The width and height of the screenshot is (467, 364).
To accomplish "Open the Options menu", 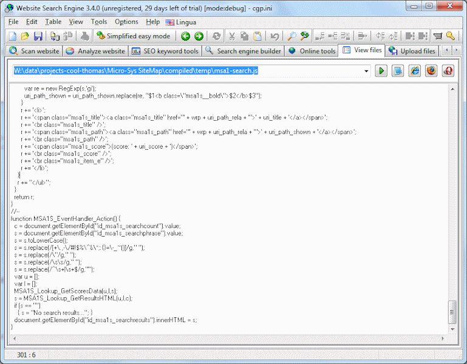I will (126, 22).
